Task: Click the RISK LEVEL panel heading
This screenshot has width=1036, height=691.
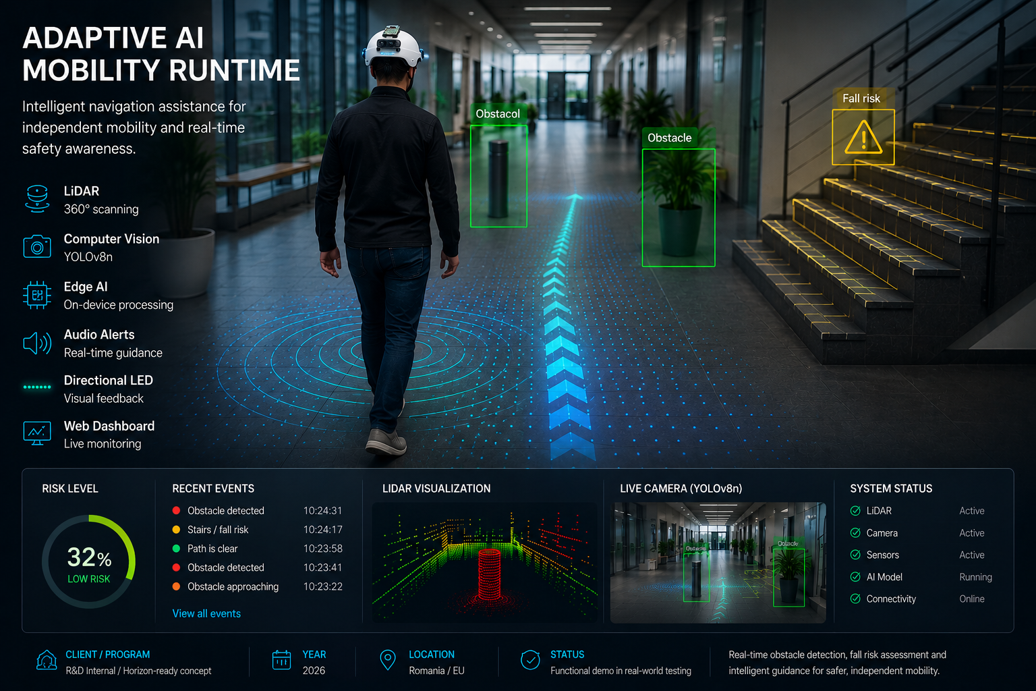Action: 70,489
